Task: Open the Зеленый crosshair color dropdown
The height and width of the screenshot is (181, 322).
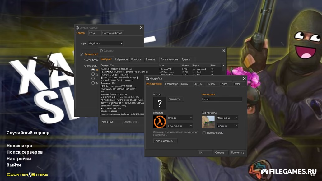Action: (x=227, y=126)
